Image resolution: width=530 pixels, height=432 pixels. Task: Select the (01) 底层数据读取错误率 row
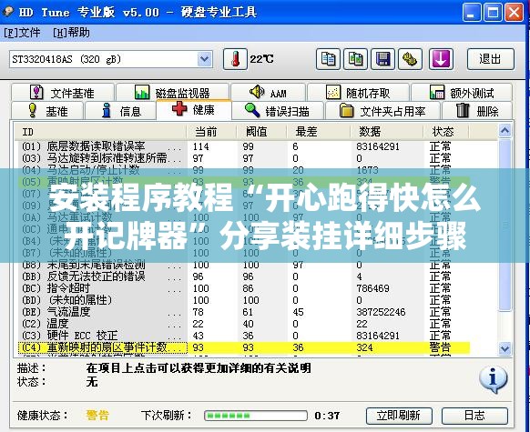pos(243,146)
